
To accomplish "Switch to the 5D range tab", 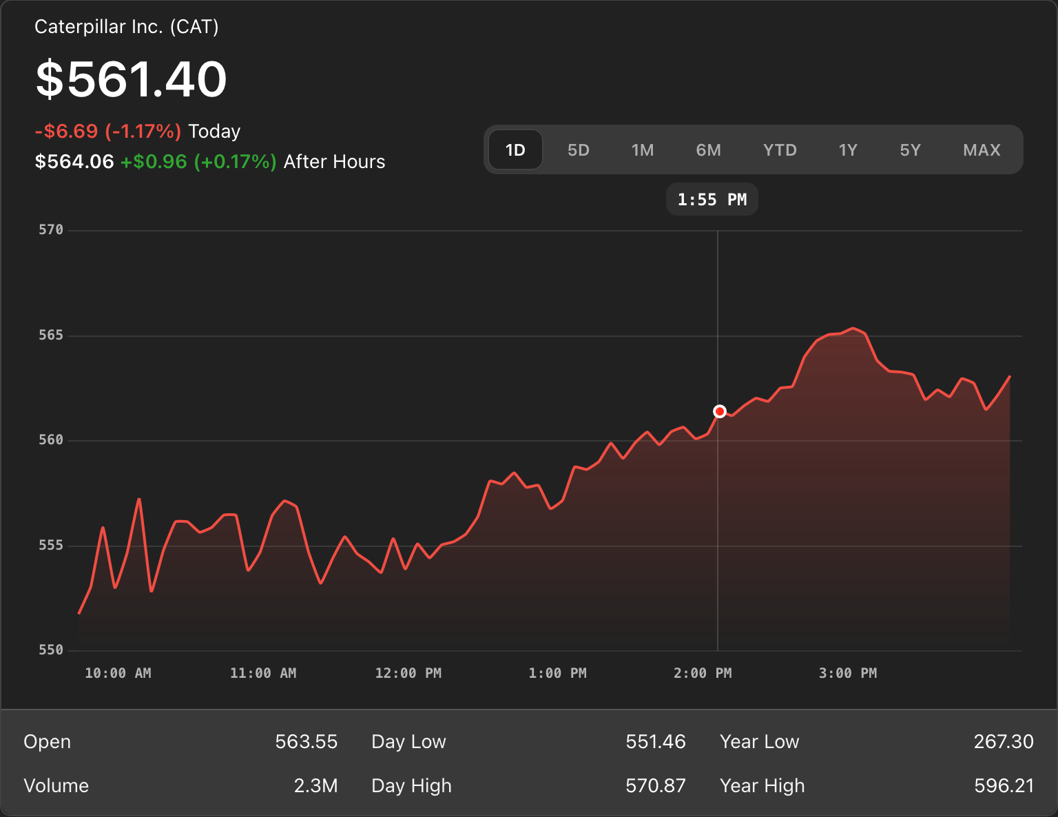I will pos(579,150).
